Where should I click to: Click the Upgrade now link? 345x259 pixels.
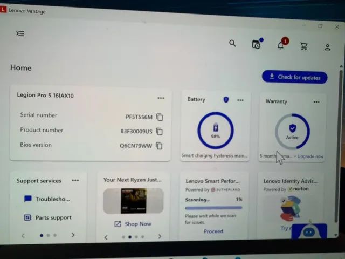tap(310, 156)
